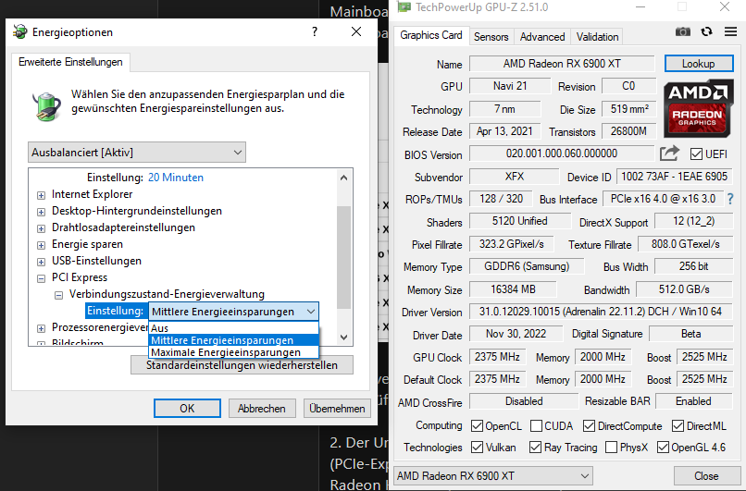Expand the Prozessorenergieverwaltung node
The width and height of the screenshot is (746, 491).
coord(42,328)
